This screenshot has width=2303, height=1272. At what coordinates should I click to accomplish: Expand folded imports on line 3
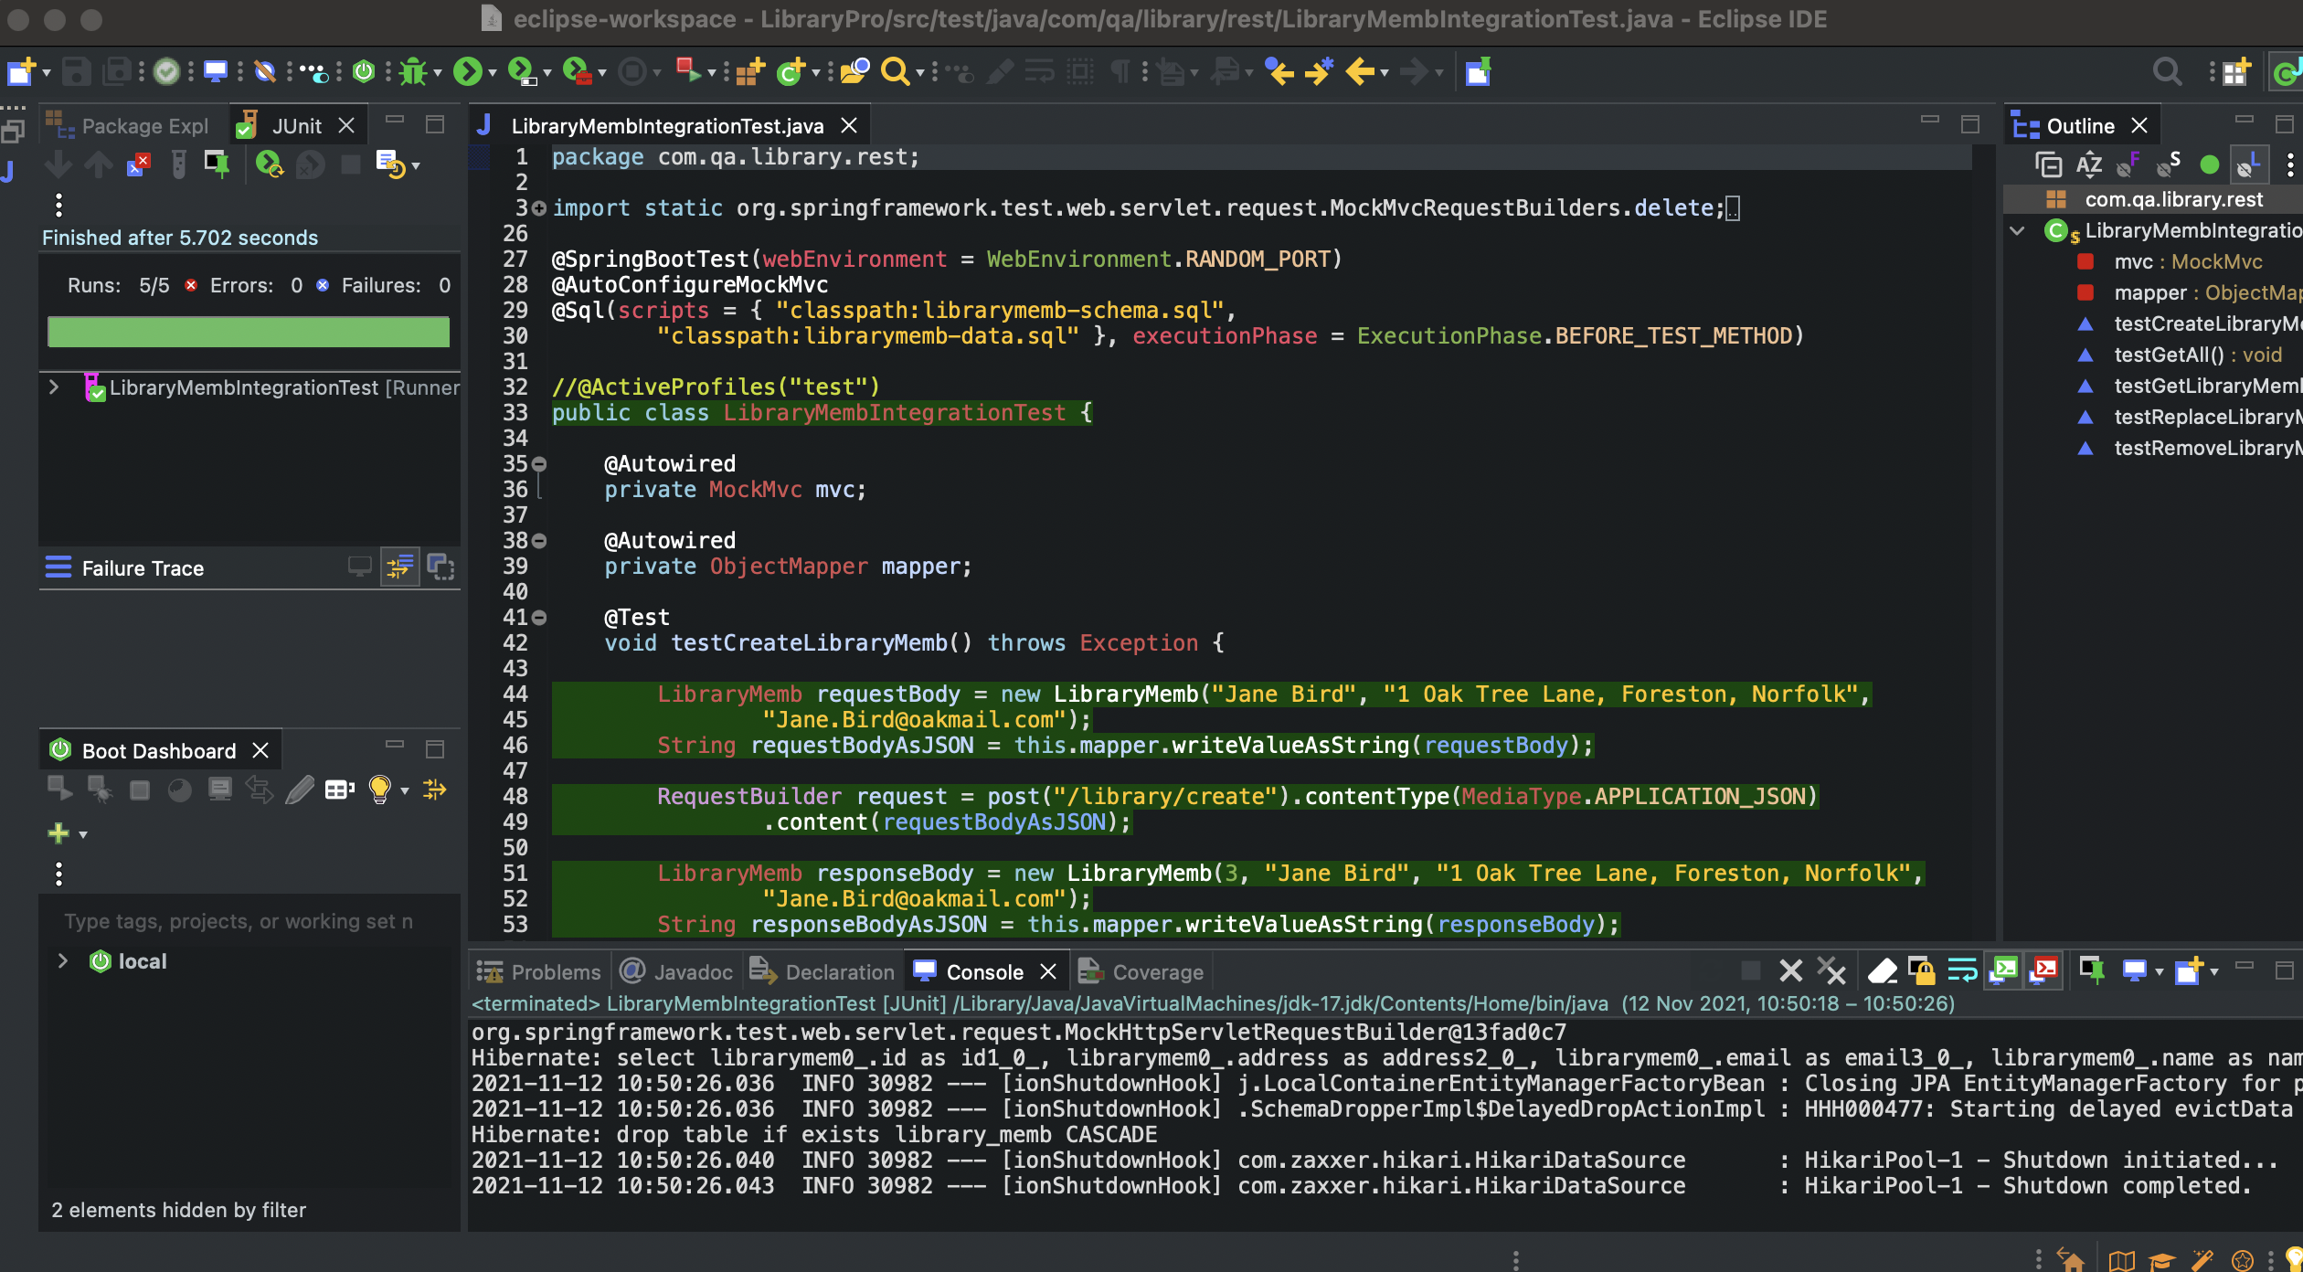[539, 208]
